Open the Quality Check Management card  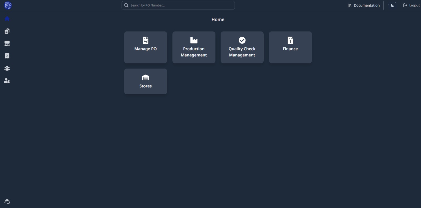pyautogui.click(x=242, y=47)
